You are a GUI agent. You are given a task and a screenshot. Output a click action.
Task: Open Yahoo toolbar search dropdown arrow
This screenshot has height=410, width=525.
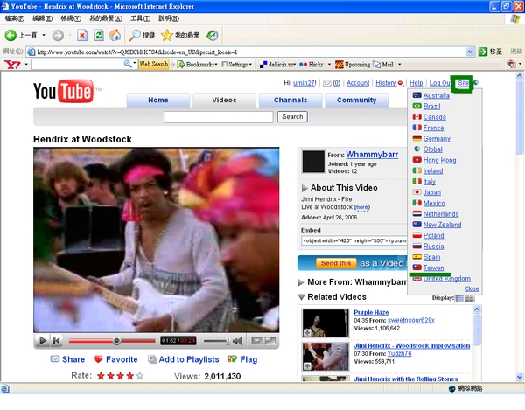pos(134,63)
